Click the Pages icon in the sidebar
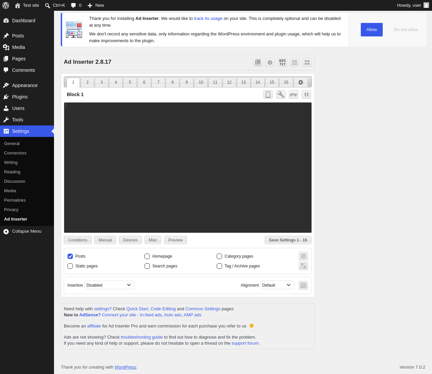 (6, 59)
